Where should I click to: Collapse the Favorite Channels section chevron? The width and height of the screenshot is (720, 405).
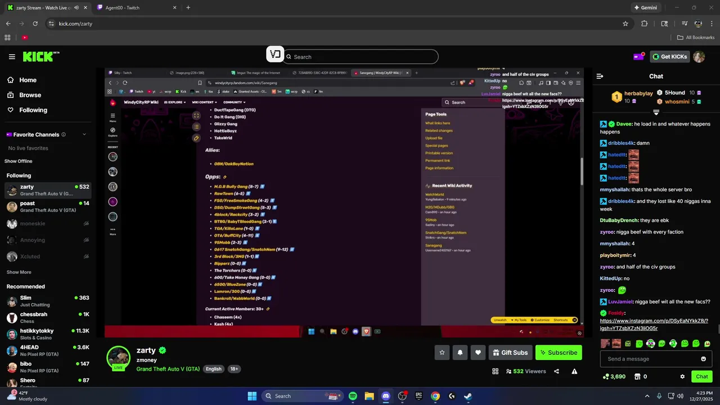84,134
